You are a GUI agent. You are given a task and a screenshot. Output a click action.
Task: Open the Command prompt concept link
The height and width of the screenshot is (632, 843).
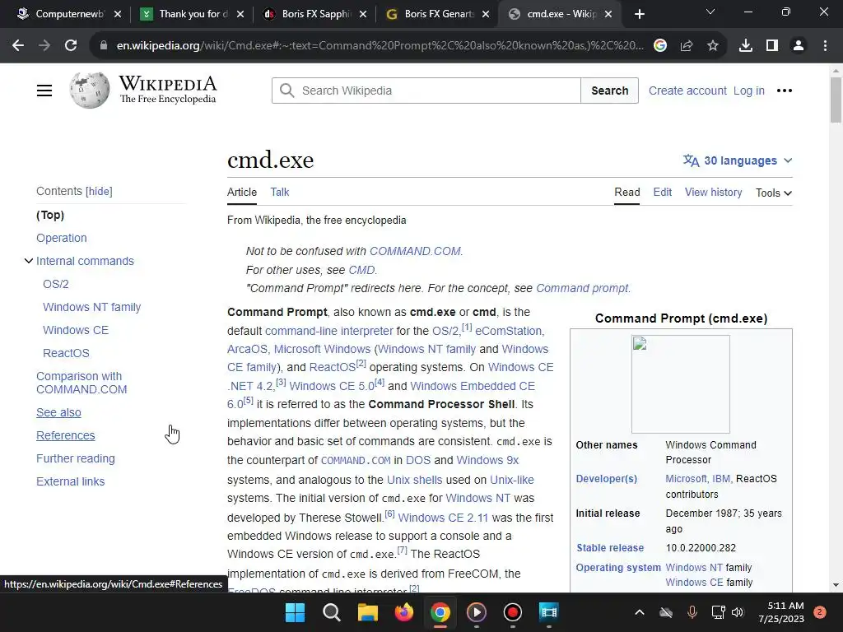[x=582, y=288]
